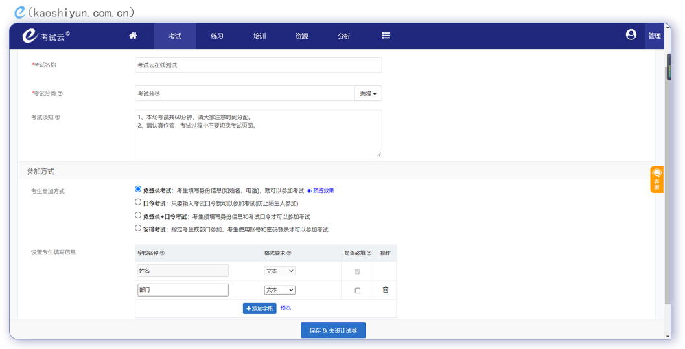Open format dropdown for 部门 field
Viewport: 685px width, 349px height.
pyautogui.click(x=279, y=290)
